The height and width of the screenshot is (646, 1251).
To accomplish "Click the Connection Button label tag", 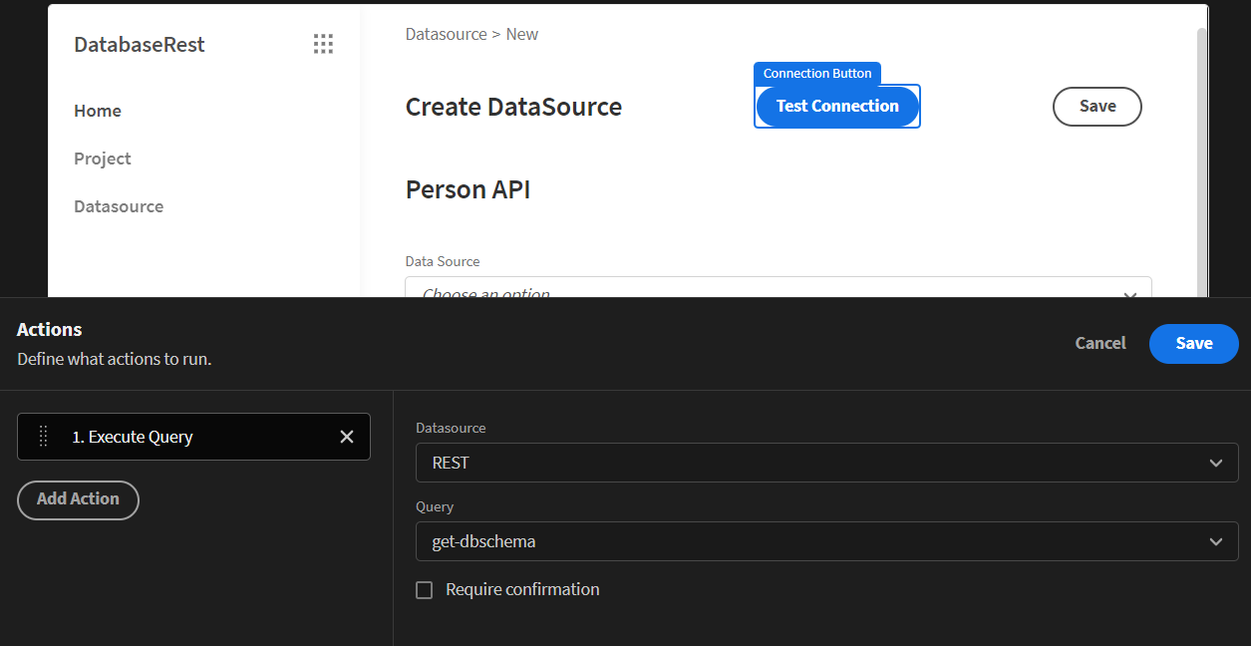I will pyautogui.click(x=817, y=74).
